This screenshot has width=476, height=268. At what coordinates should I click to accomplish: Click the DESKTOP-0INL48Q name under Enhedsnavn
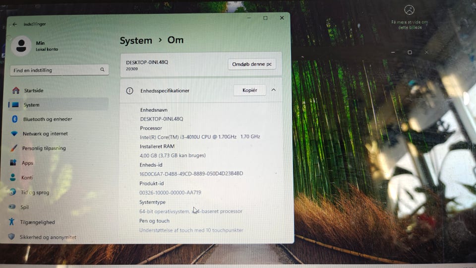[162, 119]
